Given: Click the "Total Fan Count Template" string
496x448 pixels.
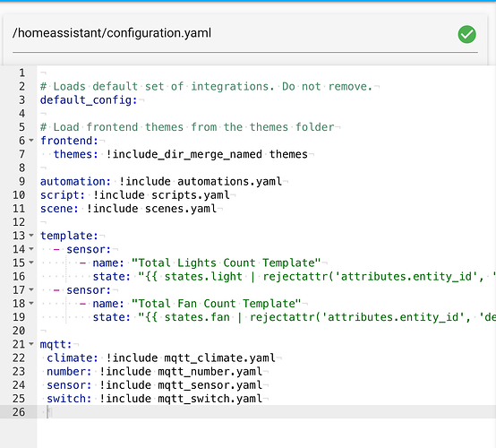Looking at the screenshot, I should (x=217, y=304).
